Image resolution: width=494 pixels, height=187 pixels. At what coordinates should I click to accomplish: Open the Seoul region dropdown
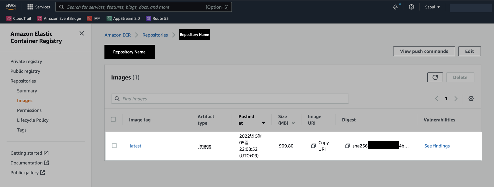point(432,7)
